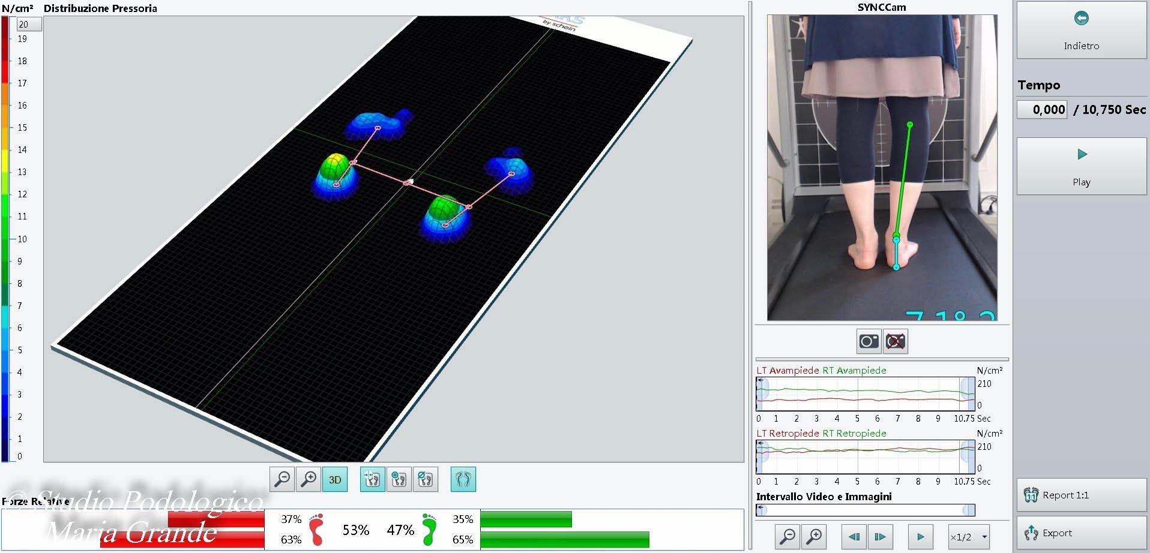The image size is (1150, 553).
Task: Click the Avampiede forefoot pressure graph
Action: [866, 393]
